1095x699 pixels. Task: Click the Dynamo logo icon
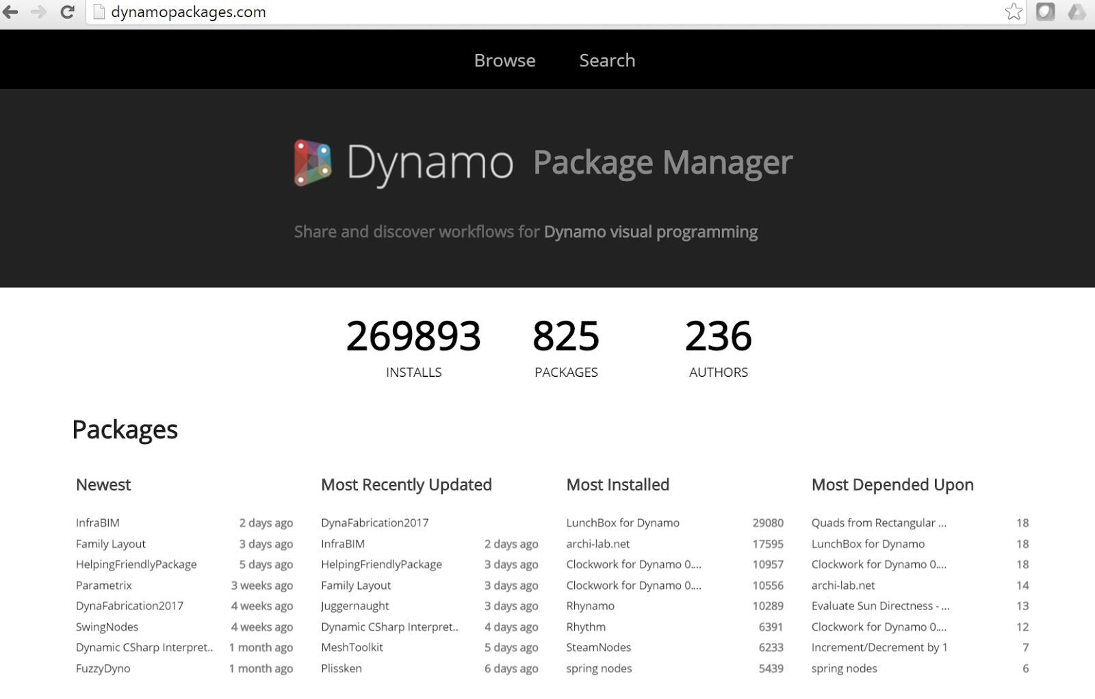pos(312,163)
